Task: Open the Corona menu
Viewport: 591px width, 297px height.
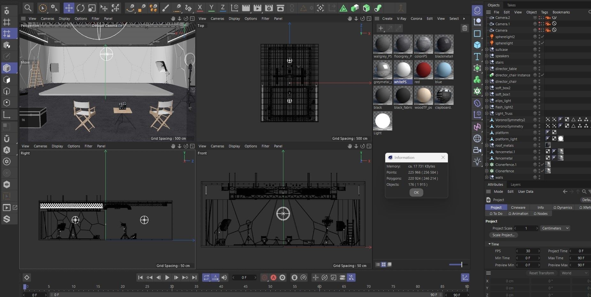Action: 416,19
